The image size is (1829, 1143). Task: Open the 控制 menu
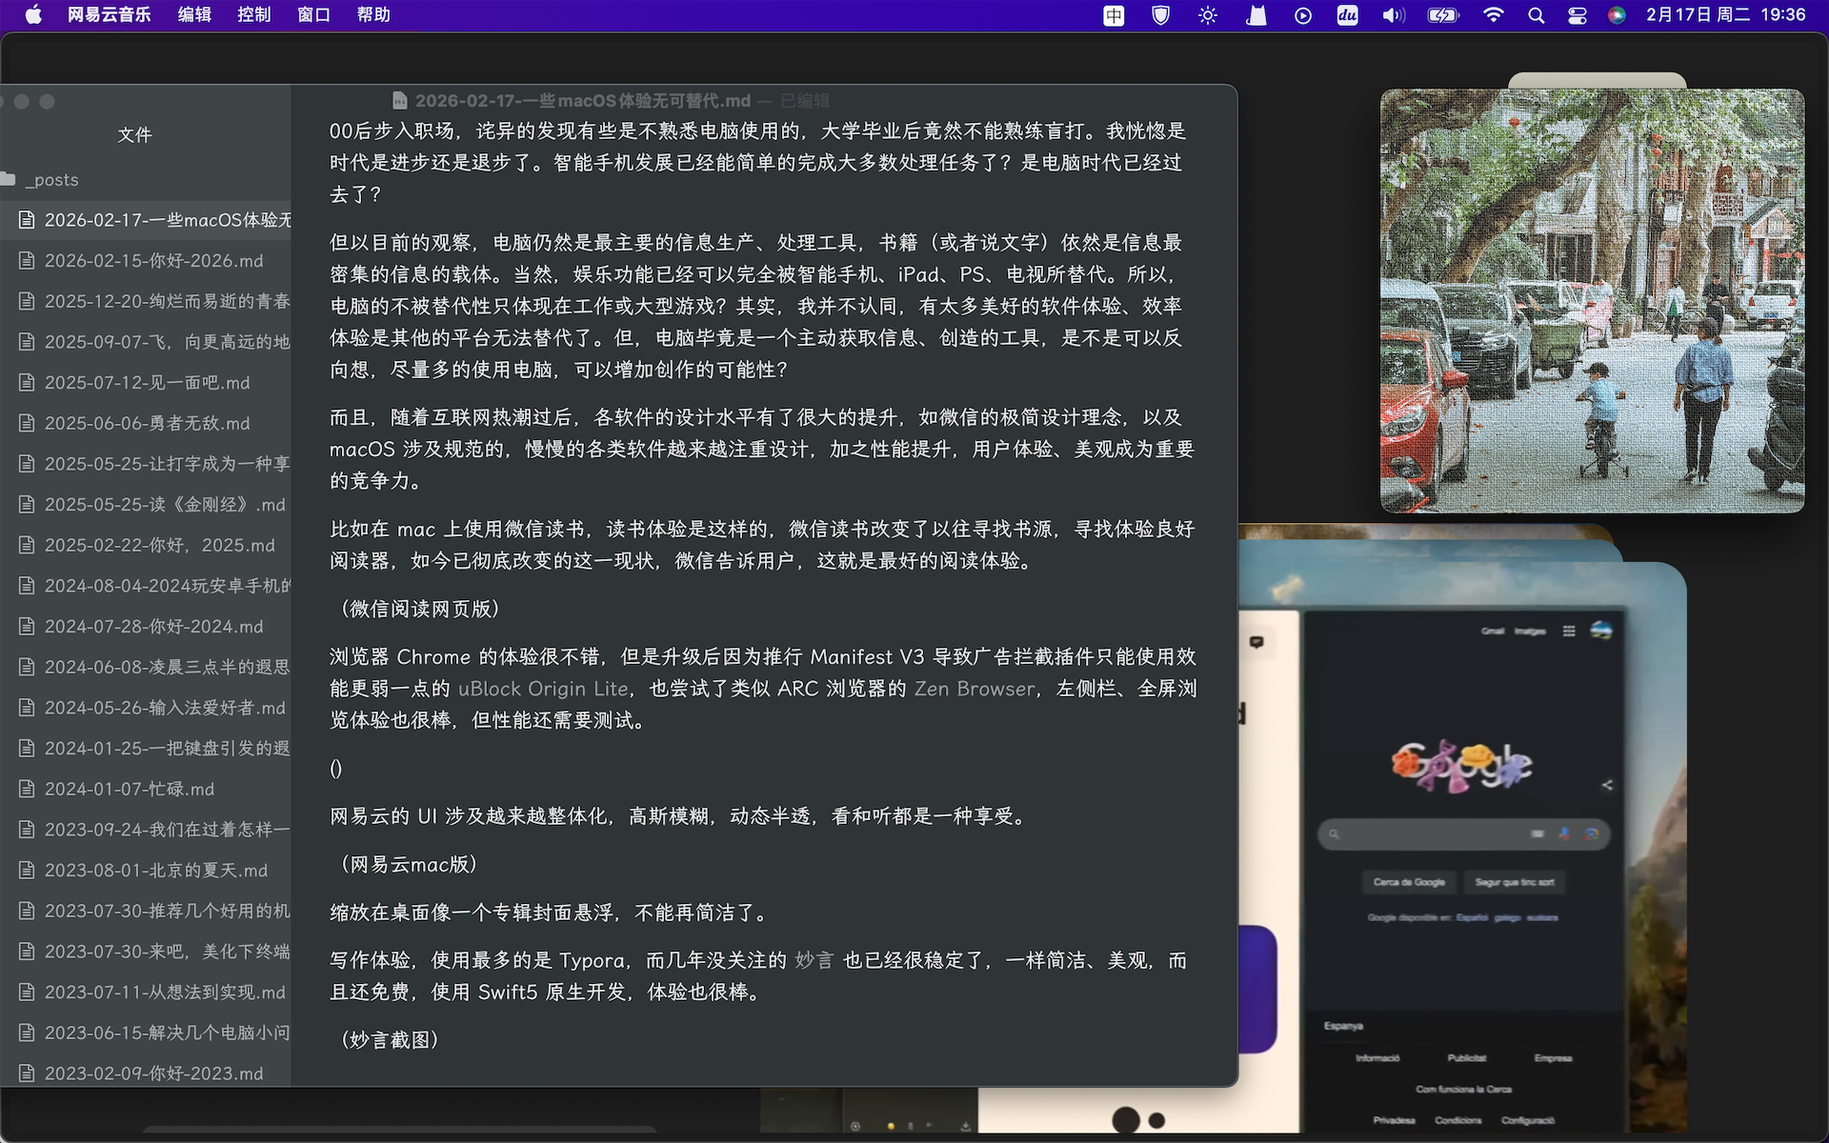tap(253, 15)
